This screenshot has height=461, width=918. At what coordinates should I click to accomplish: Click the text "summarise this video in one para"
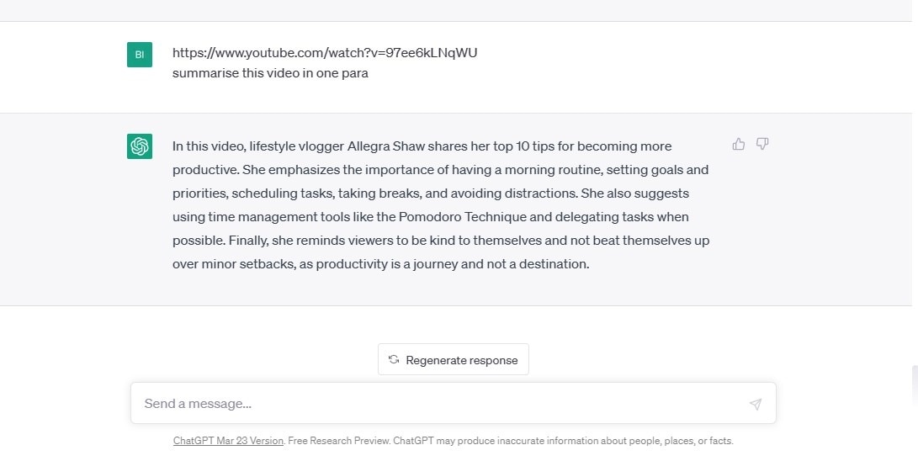pyautogui.click(x=270, y=73)
